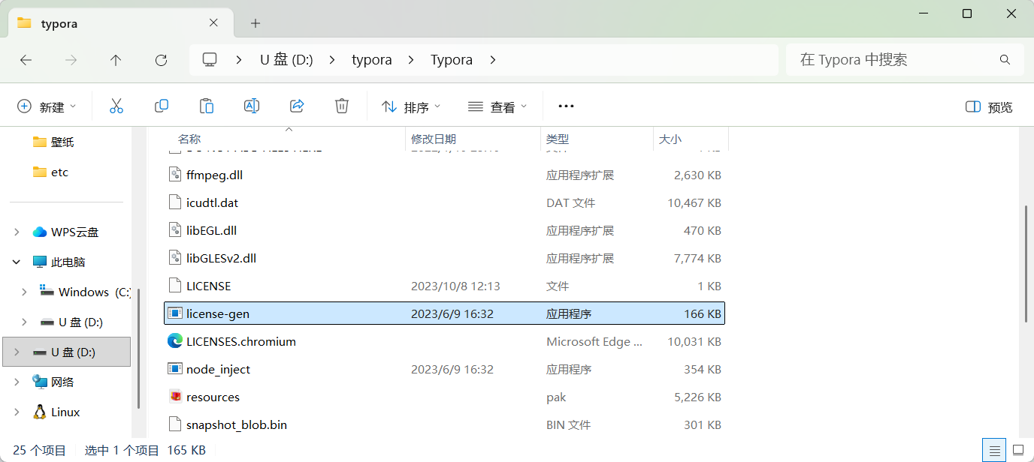Sort files by 修改日期 column header

point(434,139)
